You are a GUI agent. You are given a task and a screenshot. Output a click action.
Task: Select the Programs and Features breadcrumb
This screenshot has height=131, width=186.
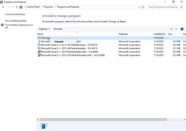click(68, 7)
